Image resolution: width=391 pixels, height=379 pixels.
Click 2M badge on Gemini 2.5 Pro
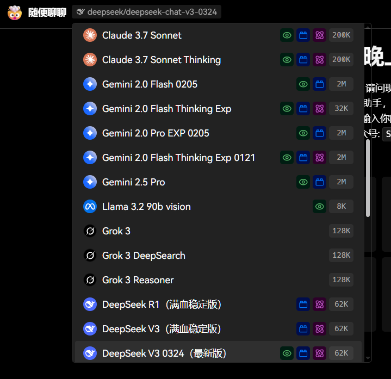tap(341, 182)
